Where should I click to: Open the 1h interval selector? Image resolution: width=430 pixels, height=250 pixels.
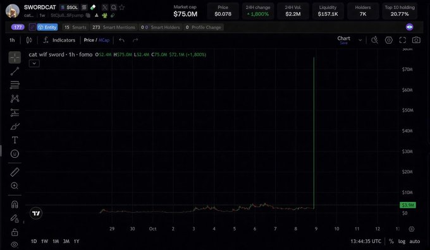pyautogui.click(x=13, y=40)
